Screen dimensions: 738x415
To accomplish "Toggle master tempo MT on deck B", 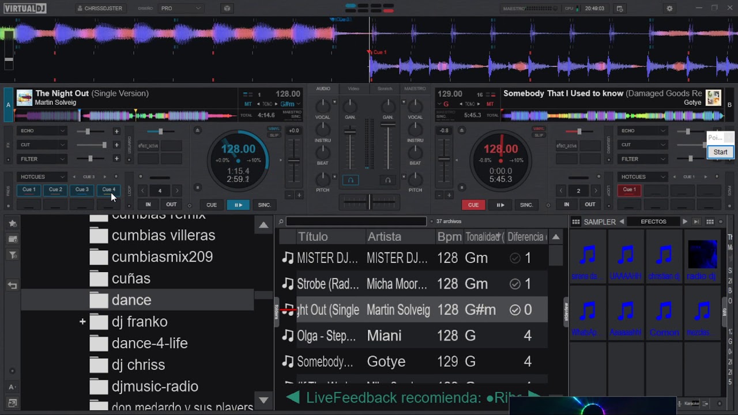I will click(490, 104).
